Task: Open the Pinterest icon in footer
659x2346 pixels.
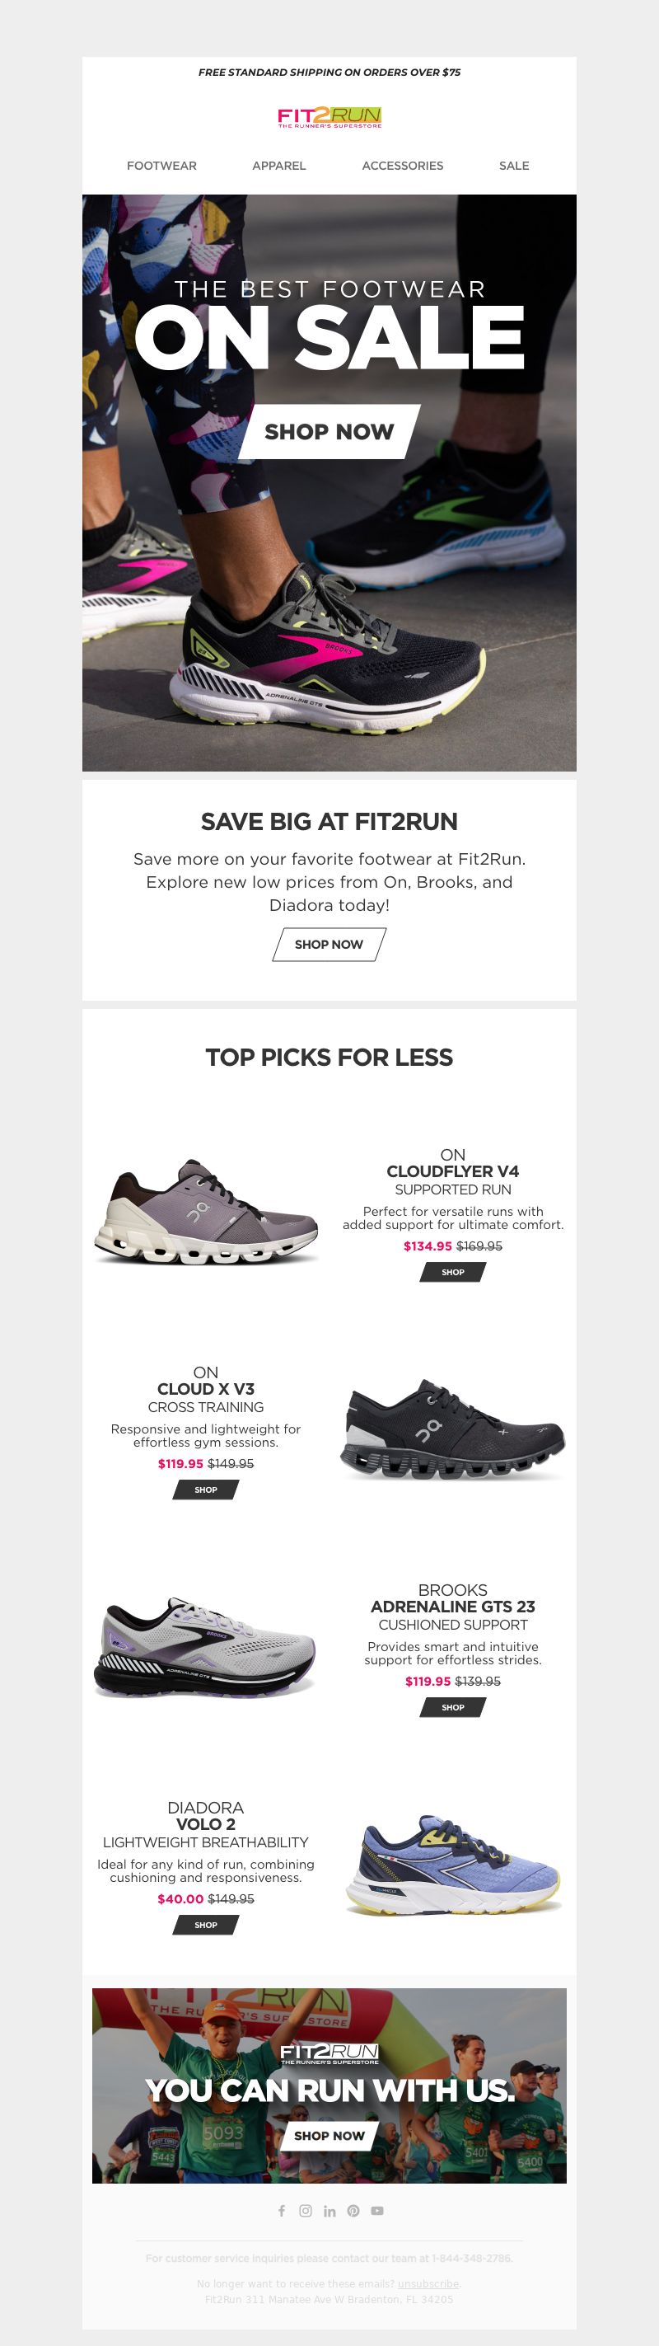Action: [353, 2210]
